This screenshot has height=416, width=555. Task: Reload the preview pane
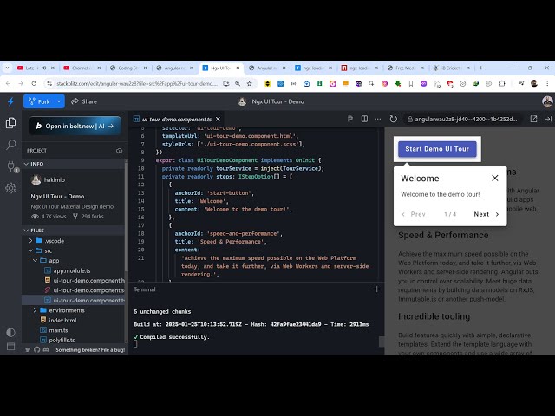click(x=394, y=119)
